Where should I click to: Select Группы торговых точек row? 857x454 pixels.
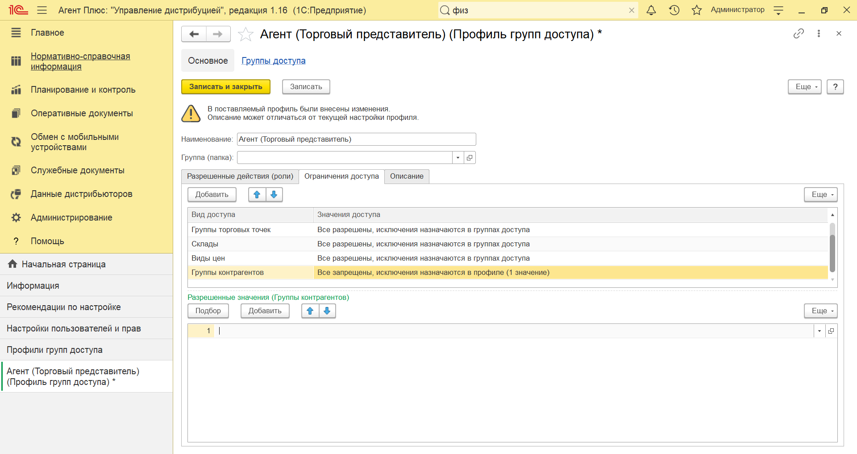tap(508, 230)
